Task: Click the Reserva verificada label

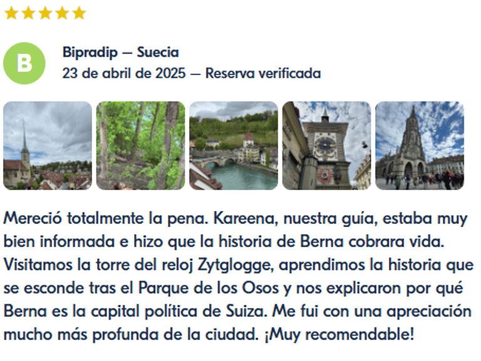Action: tap(263, 73)
